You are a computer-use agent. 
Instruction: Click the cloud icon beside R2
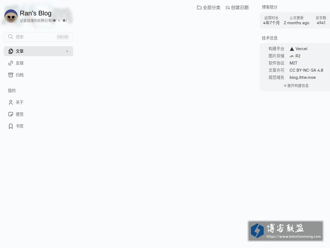click(x=292, y=56)
